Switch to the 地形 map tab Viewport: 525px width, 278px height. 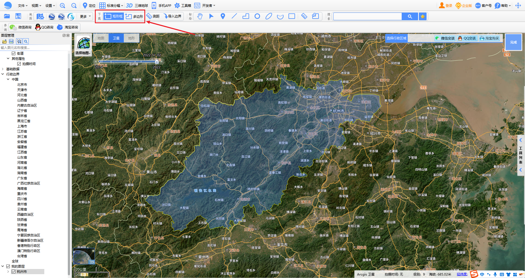point(132,38)
